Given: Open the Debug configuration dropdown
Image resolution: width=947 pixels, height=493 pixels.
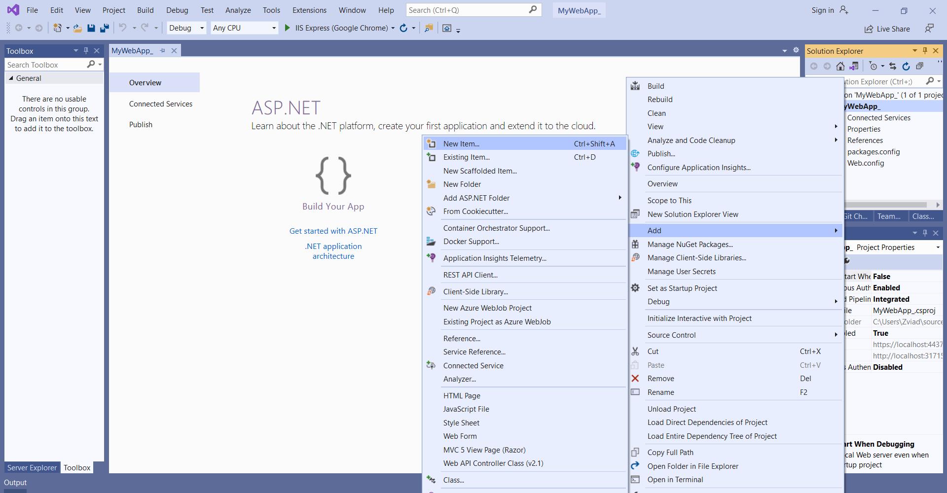Looking at the screenshot, I should click(186, 28).
